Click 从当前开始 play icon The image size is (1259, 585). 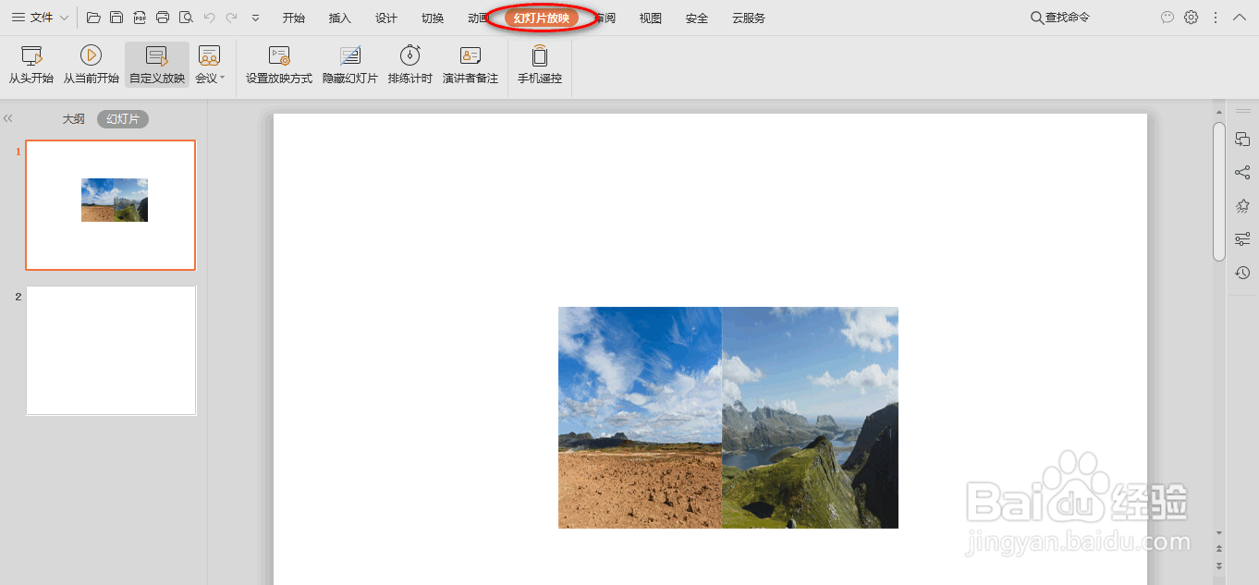[x=91, y=55]
